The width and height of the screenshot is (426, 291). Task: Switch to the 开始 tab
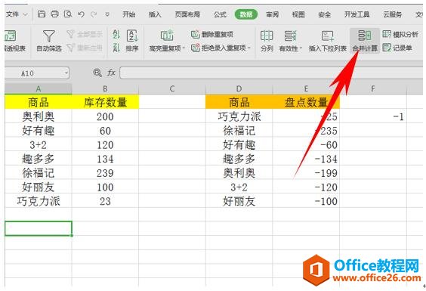pyautogui.click(x=128, y=14)
